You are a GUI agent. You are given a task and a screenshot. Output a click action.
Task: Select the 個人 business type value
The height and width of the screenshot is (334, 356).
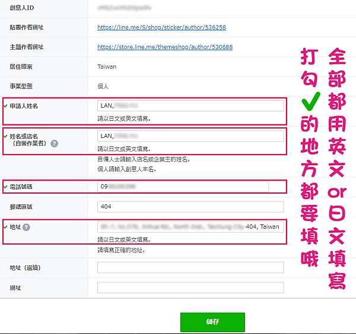[x=103, y=86]
